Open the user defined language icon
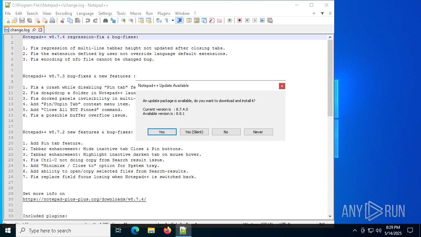Screen dimensions: 421x237 pos(189,20)
